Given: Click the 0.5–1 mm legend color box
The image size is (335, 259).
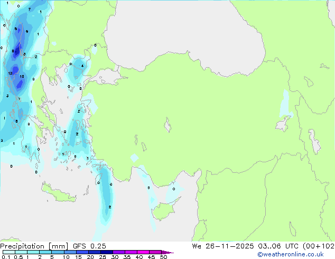Looking at the screenshot, I should click(21, 252).
